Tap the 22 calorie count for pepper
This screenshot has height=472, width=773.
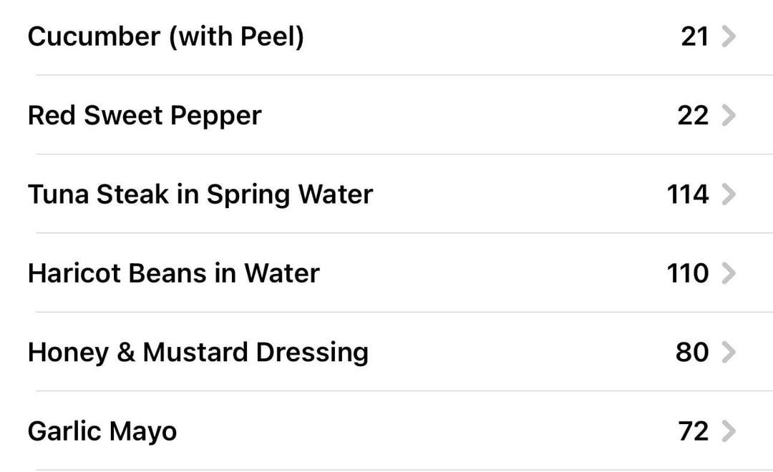click(693, 115)
